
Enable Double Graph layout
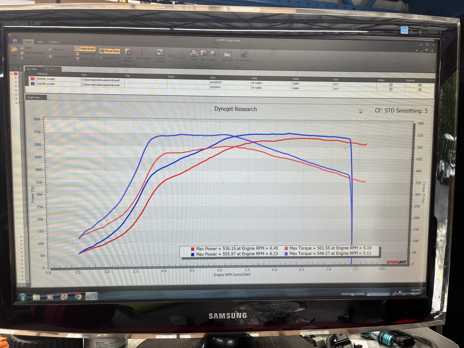click(86, 54)
